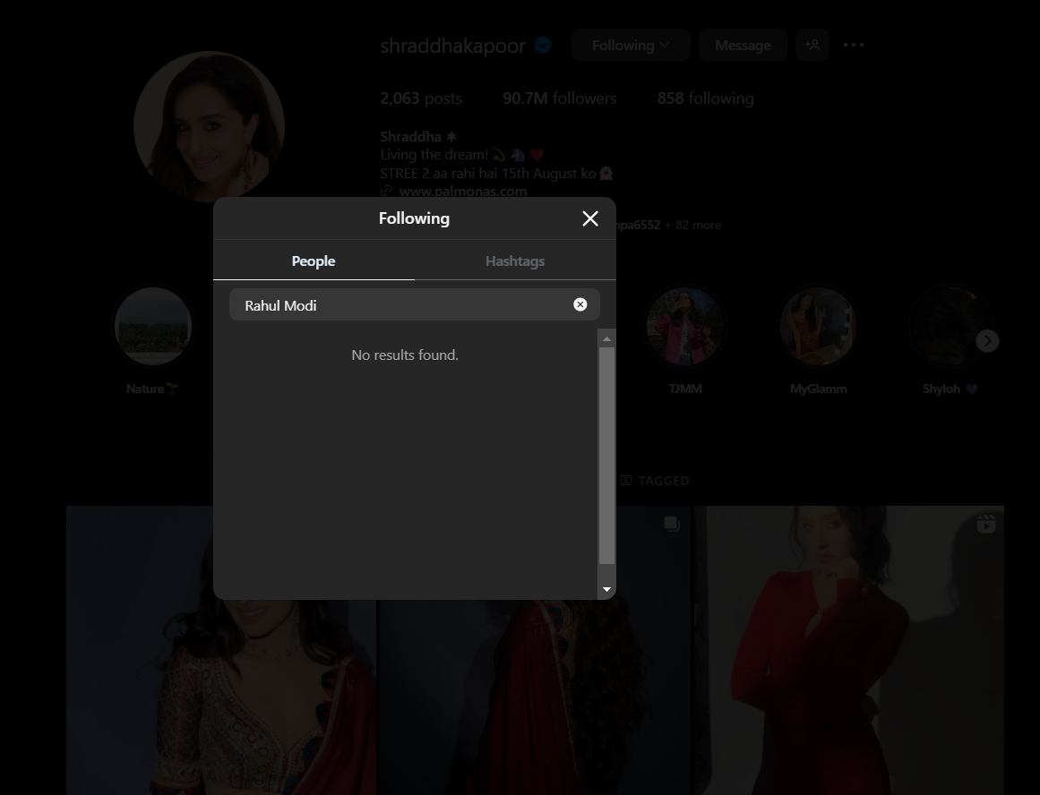Switch to the TAGGED posts tab
1040x795 pixels.
pos(656,481)
